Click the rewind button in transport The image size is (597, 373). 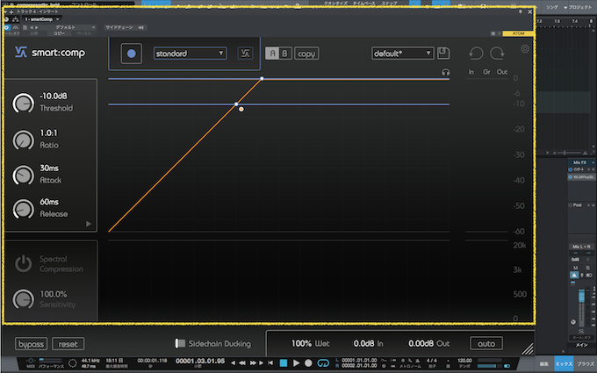point(242,363)
